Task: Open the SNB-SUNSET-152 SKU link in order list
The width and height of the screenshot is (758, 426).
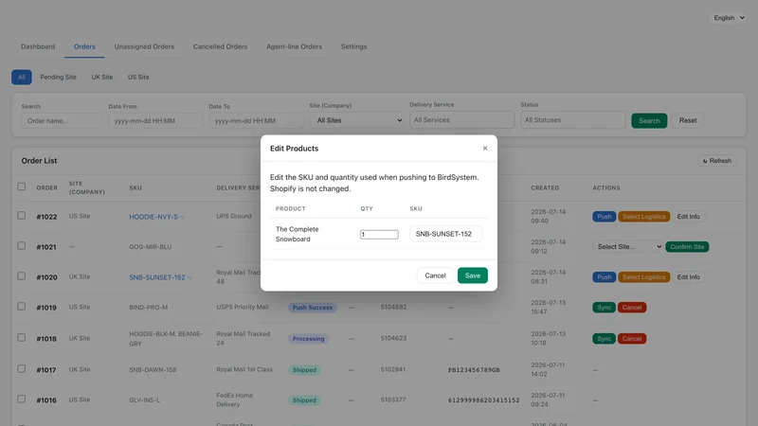Action: coord(157,277)
